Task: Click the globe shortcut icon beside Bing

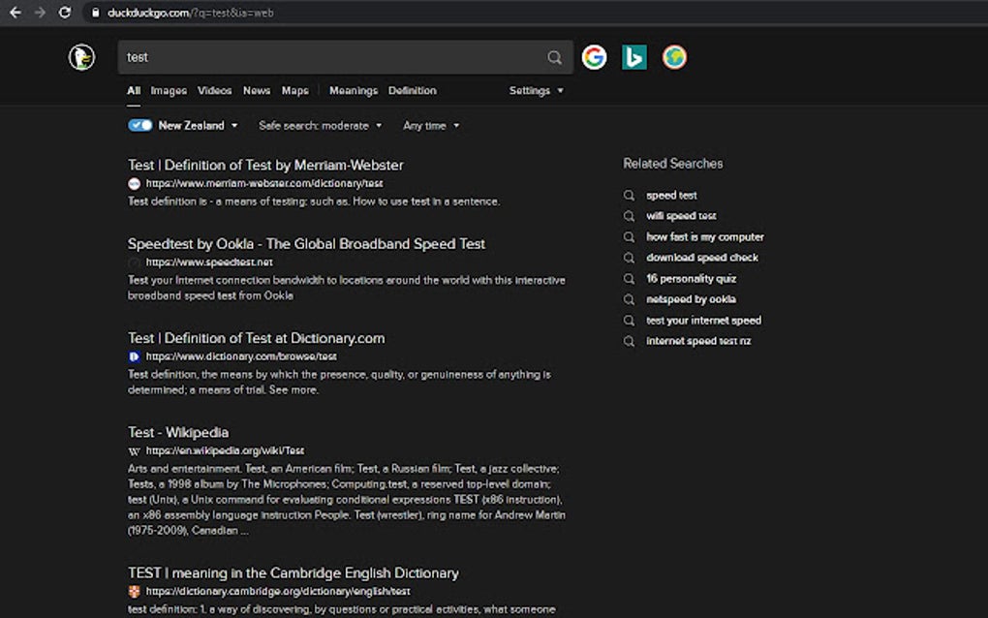Action: [x=674, y=57]
